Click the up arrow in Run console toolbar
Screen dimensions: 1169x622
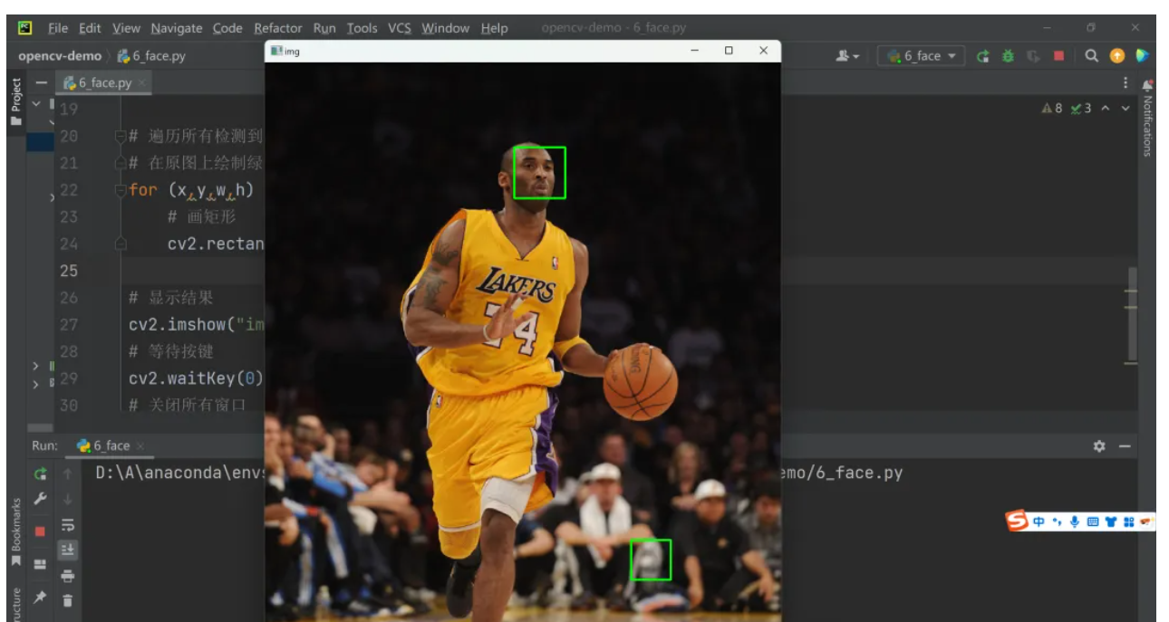pyautogui.click(x=68, y=474)
